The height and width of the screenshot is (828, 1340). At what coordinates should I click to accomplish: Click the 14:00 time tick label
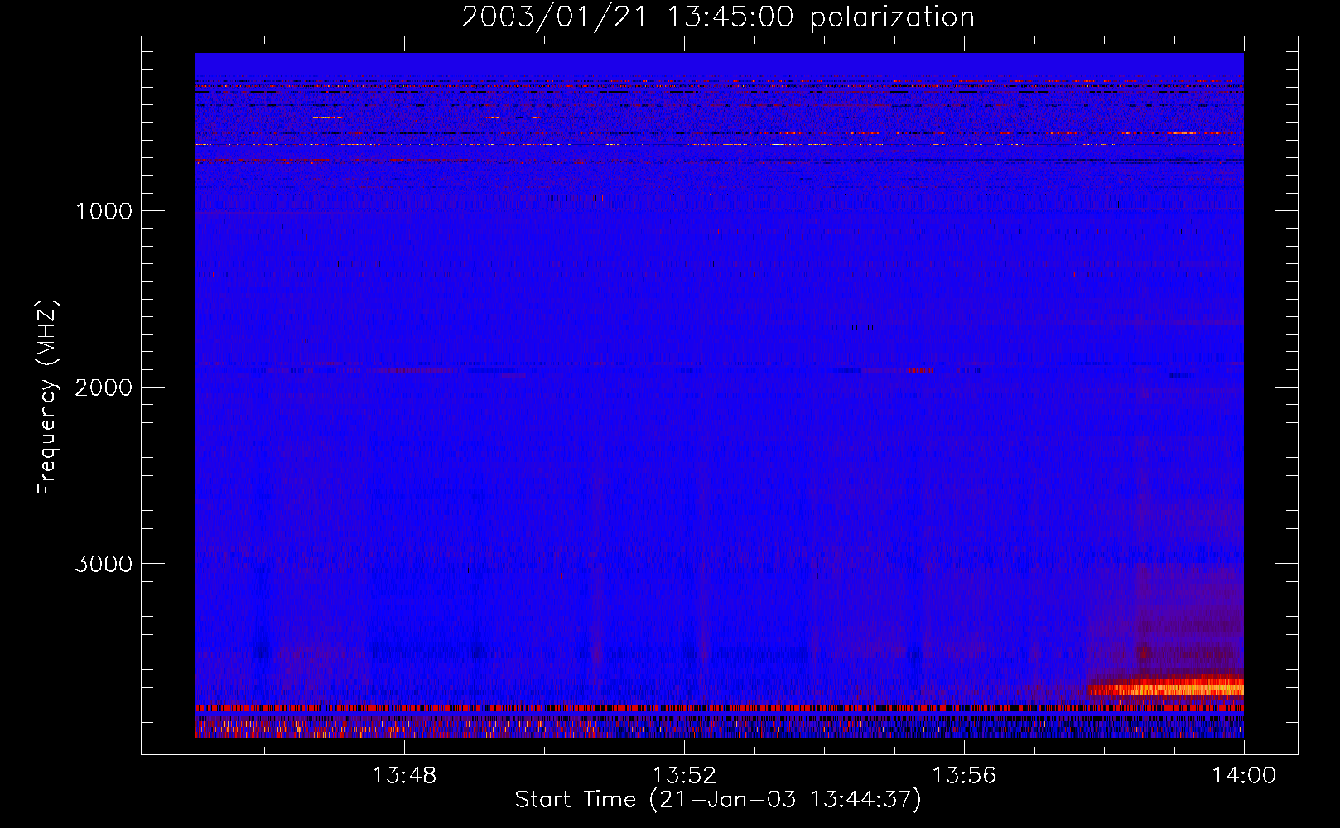[x=1244, y=776]
